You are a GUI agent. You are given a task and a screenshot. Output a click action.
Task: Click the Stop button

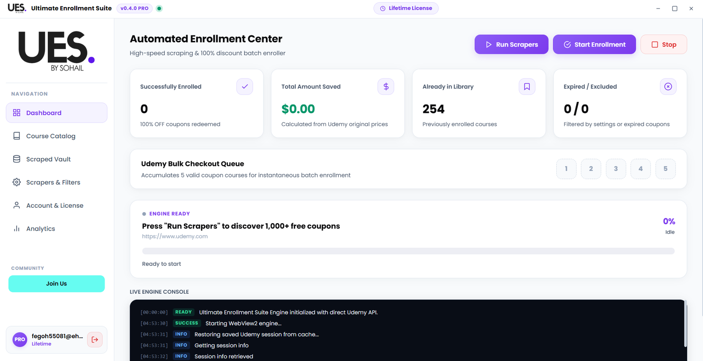[664, 44]
